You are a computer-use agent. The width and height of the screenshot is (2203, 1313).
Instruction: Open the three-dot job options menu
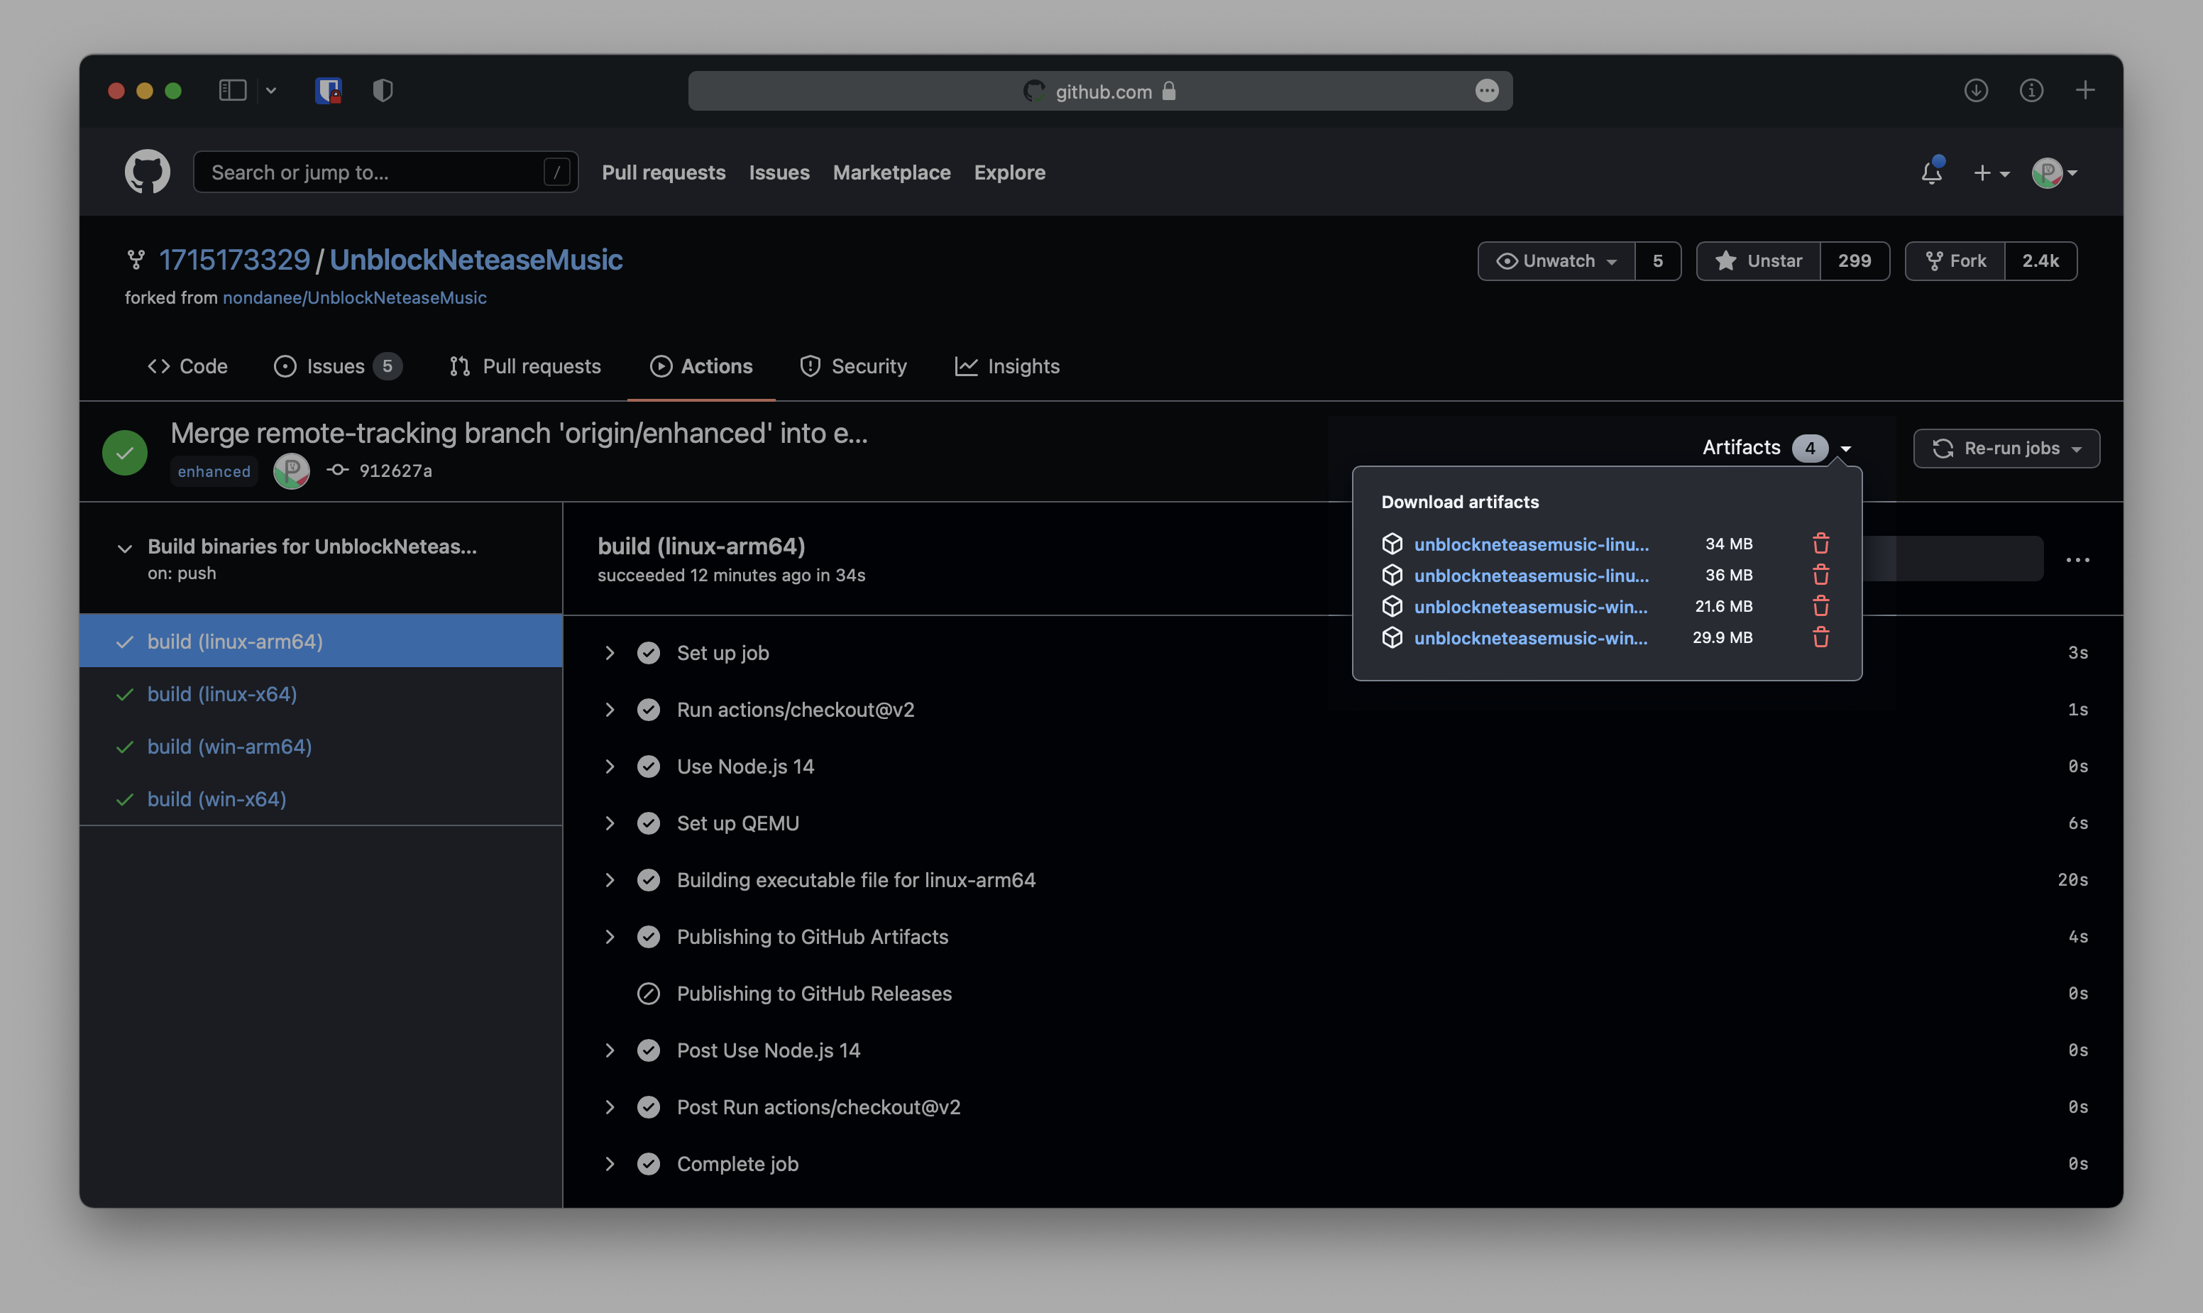pos(2077,560)
